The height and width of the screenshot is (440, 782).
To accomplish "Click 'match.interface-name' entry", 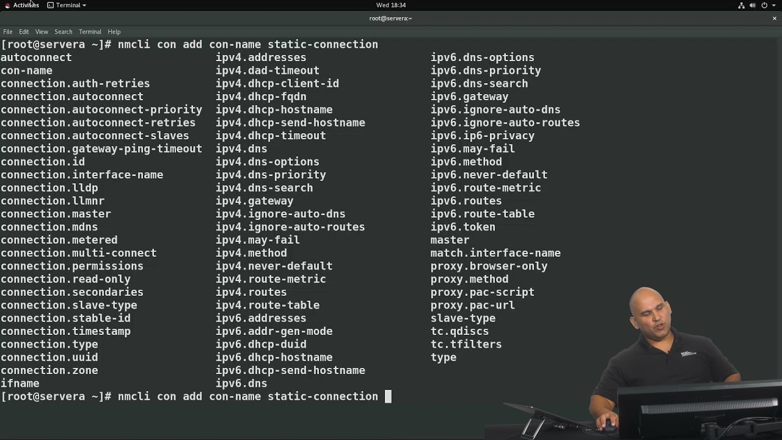I will (495, 253).
